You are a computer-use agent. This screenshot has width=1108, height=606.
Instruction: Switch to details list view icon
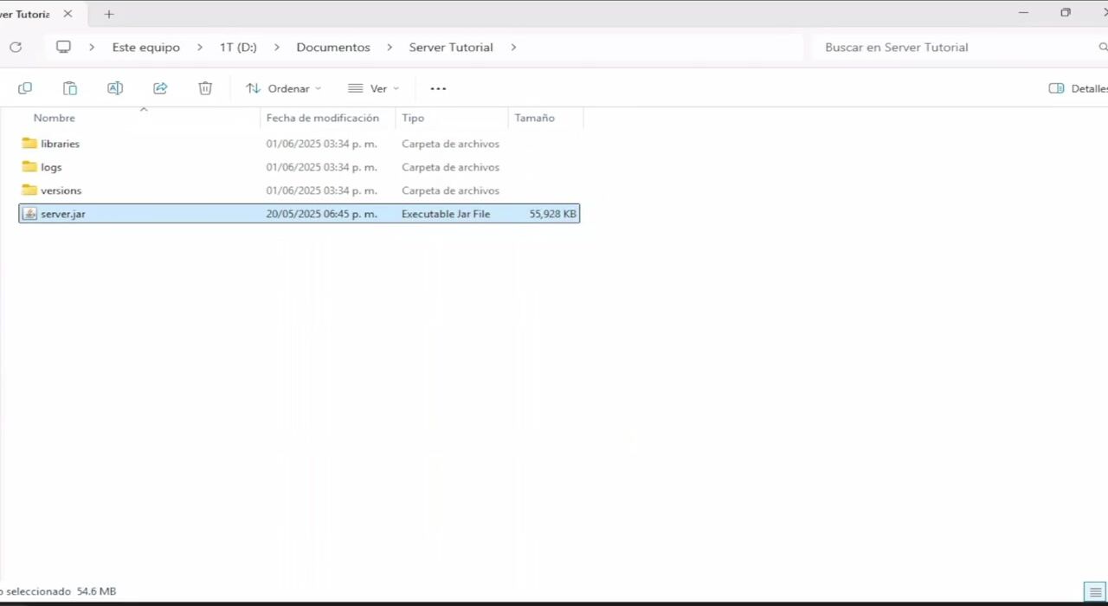tap(1095, 592)
